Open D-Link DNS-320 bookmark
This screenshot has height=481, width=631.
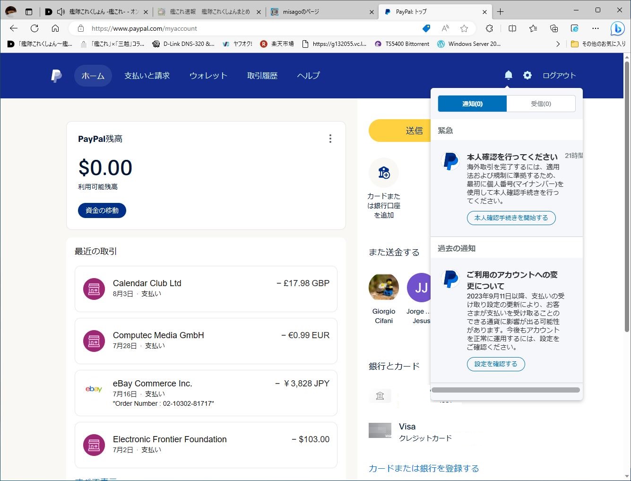point(183,44)
